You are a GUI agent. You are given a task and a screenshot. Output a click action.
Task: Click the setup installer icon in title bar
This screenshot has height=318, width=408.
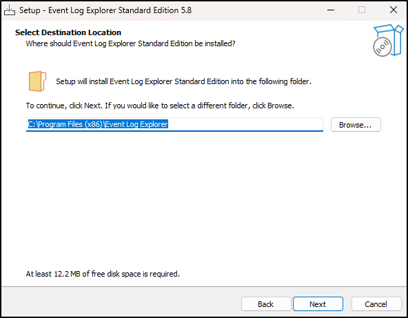(10, 10)
